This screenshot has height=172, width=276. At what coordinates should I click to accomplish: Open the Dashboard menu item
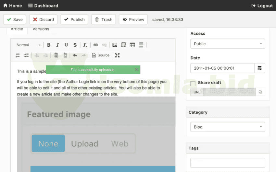tap(43, 6)
